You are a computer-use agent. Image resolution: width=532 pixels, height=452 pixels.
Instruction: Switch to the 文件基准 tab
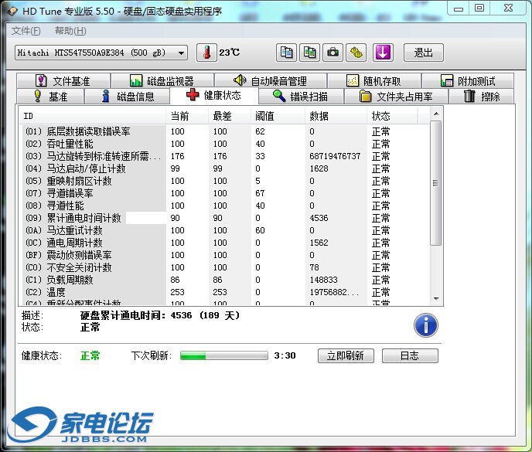[x=63, y=80]
